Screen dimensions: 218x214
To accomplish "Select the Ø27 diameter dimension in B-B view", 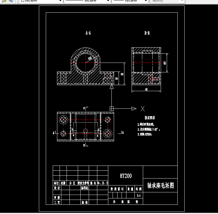I will click(165, 63).
